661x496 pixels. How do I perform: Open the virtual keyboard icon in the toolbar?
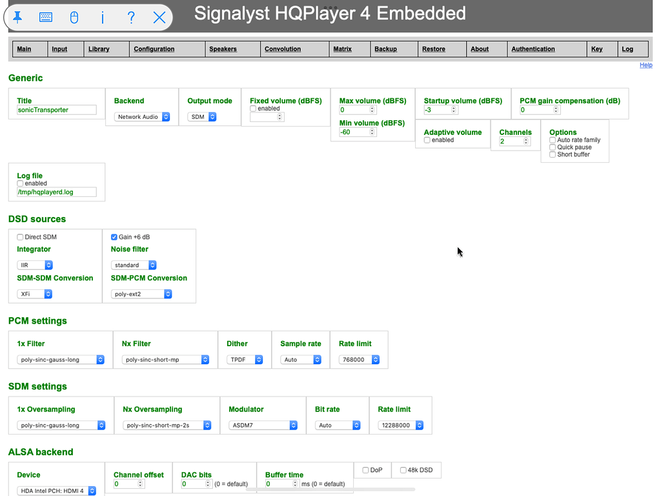(x=45, y=17)
